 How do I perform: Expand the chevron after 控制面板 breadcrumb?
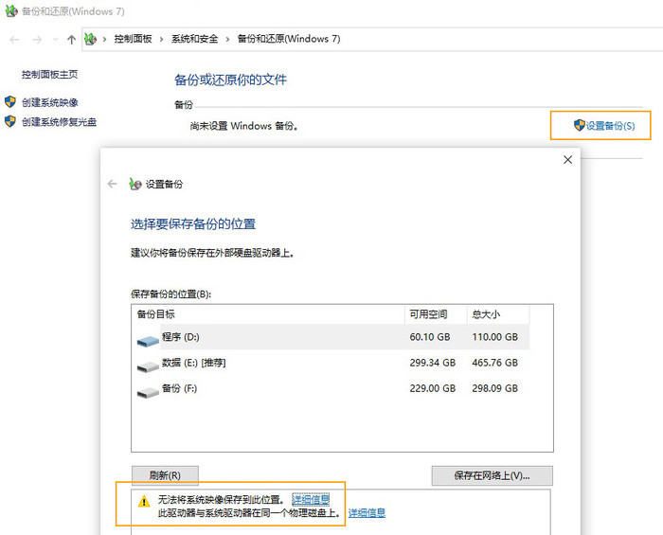[161, 39]
